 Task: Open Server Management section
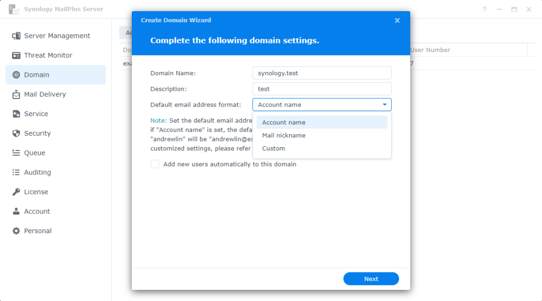point(56,36)
